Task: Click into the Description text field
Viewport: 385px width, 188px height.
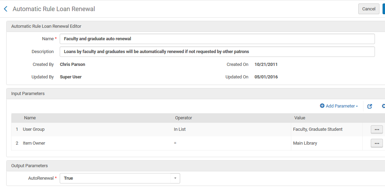Action: tap(217, 52)
